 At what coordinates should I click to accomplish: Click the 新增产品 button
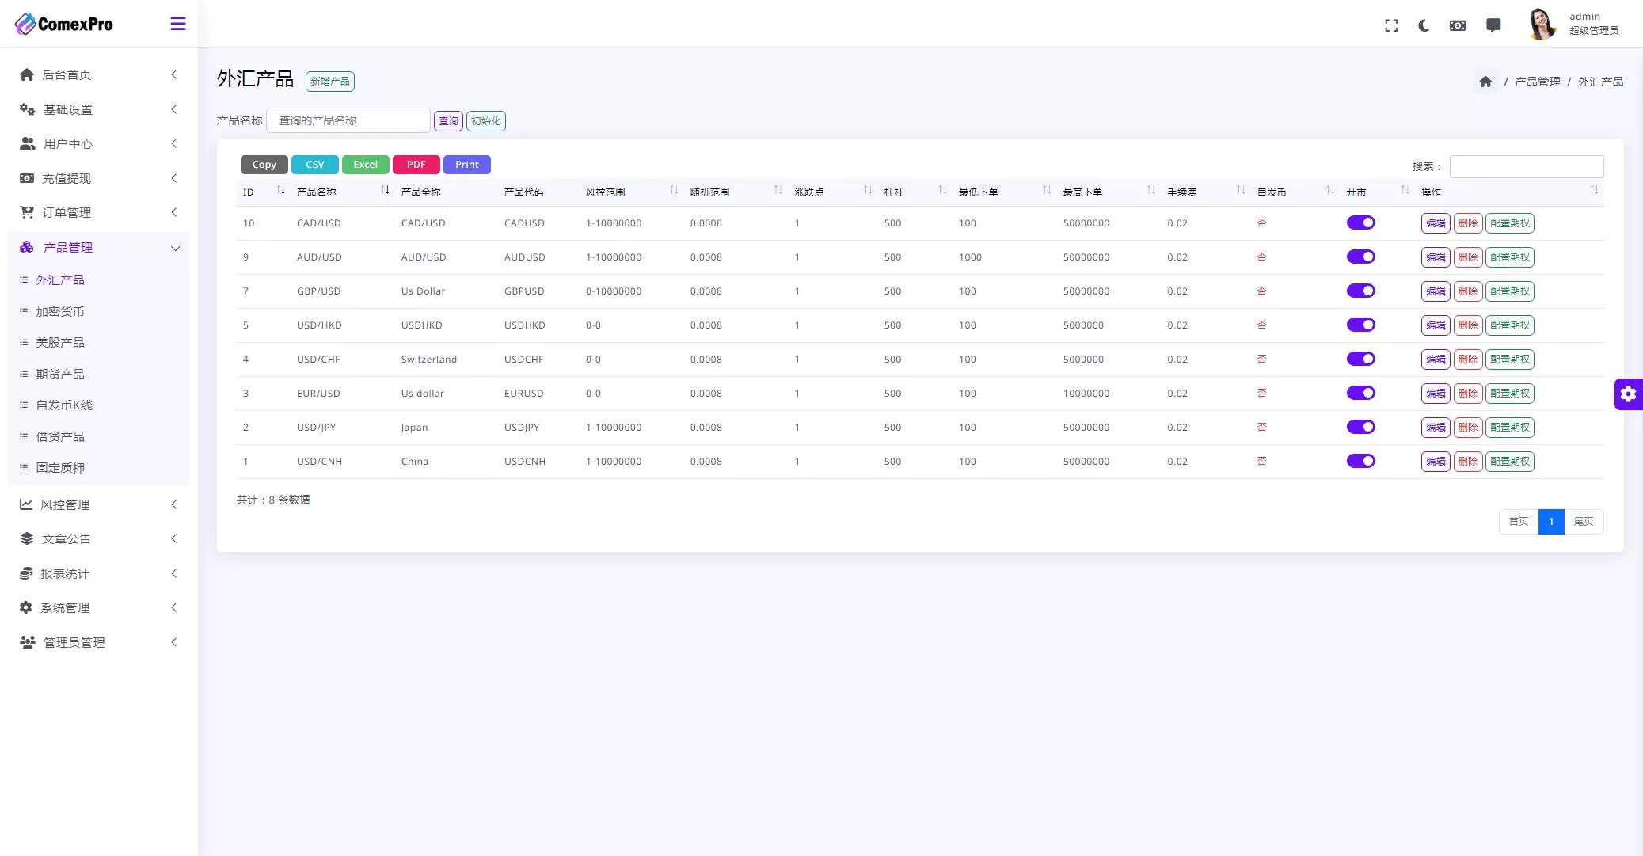point(329,81)
